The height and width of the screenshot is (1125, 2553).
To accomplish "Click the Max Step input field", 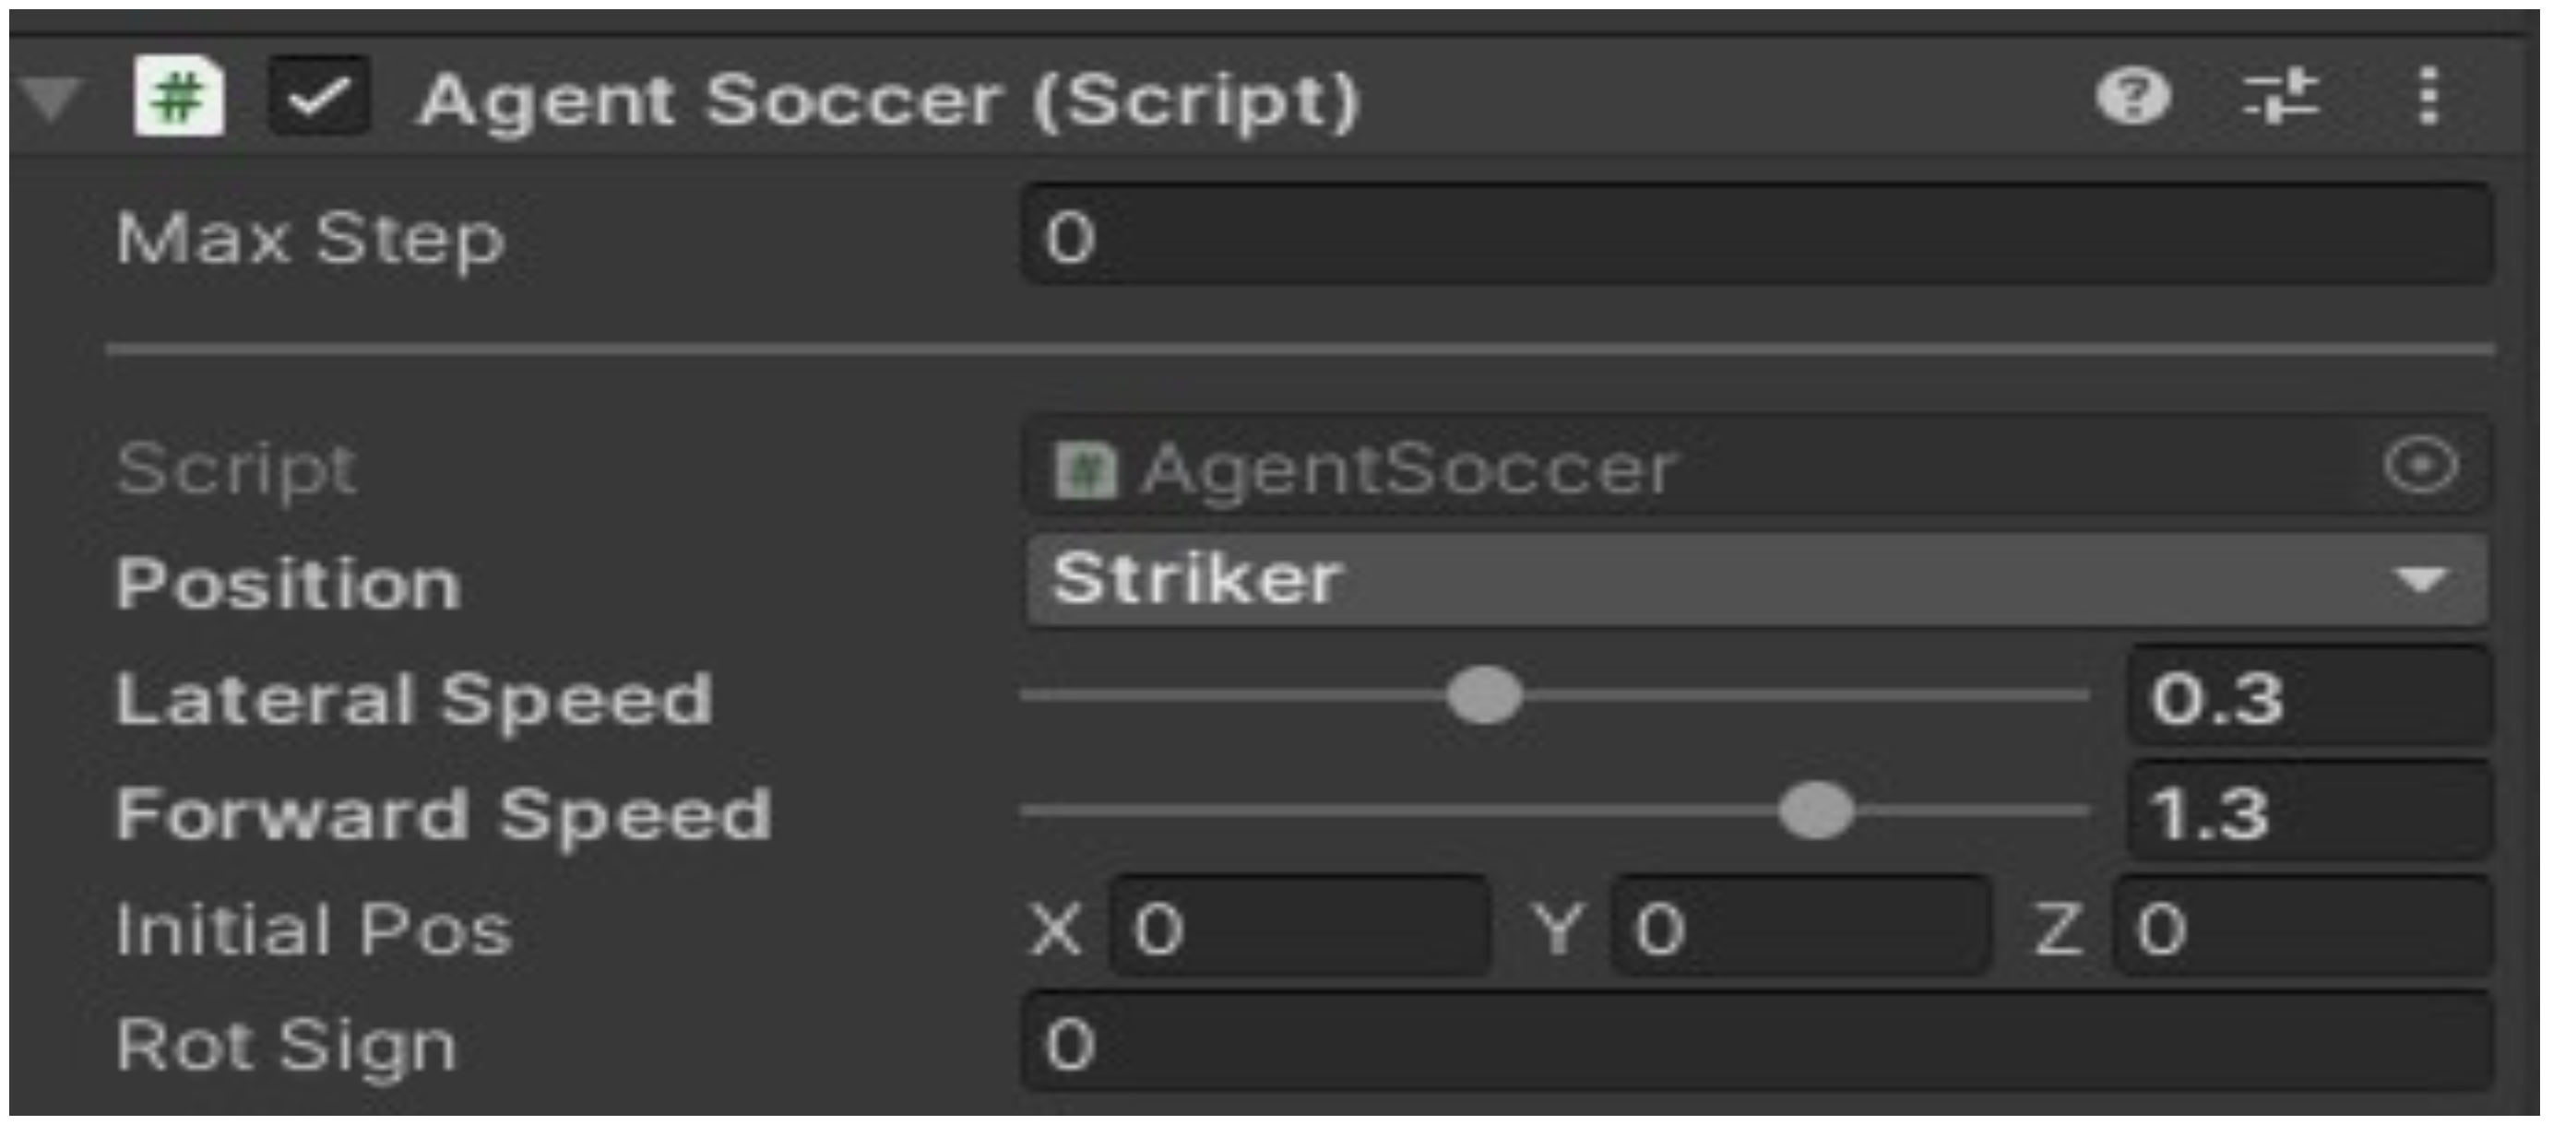I will [x=1754, y=237].
